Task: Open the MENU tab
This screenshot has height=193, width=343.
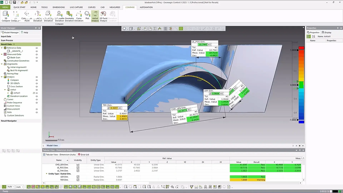Action: click(x=5, y=7)
